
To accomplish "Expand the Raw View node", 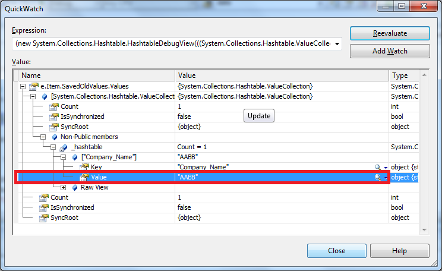I will pyautogui.click(x=64, y=188).
